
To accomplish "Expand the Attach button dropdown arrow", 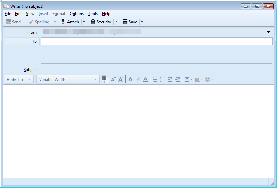I will pyautogui.click(x=84, y=22).
